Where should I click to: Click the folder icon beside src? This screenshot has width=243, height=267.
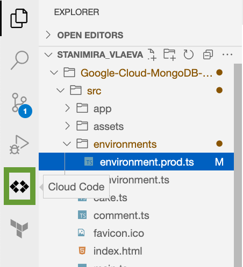[76, 90]
